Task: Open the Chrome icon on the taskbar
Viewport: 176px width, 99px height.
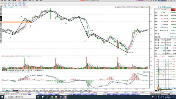Action: click(52, 97)
